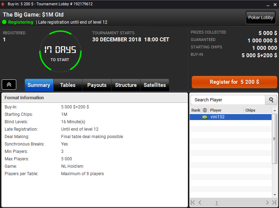This screenshot has width=279, height=208.
Task: Return to the Poker Lobby
Action: [261, 18]
